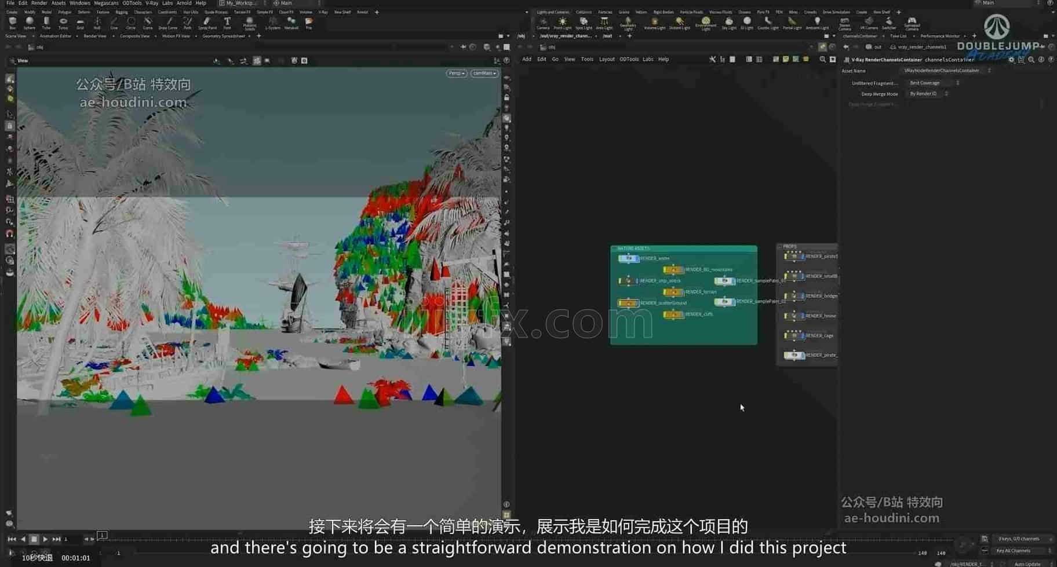
Task: Click the stop playback button
Action: (x=34, y=539)
